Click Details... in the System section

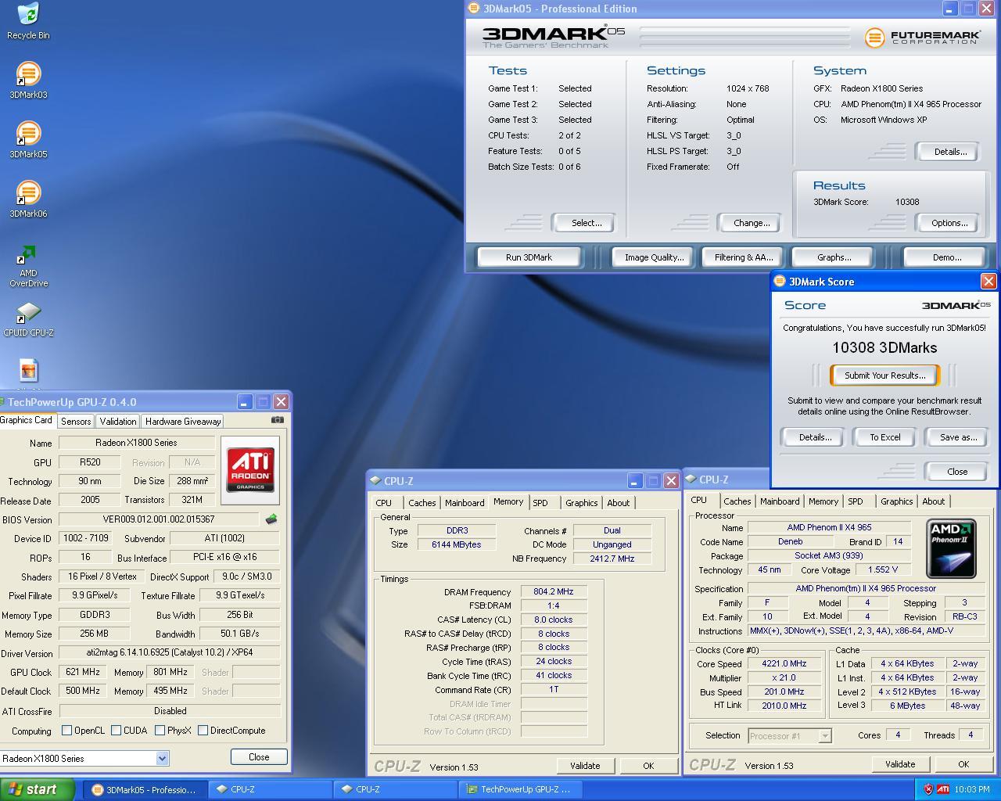click(949, 152)
